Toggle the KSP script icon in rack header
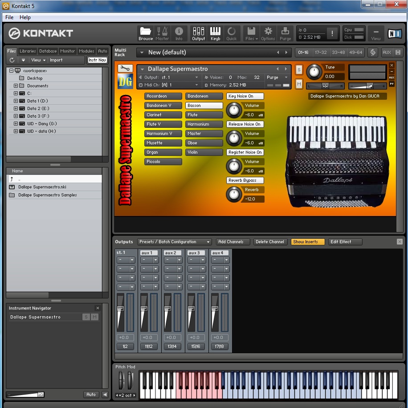This screenshot has height=408, width=408. coord(373,52)
